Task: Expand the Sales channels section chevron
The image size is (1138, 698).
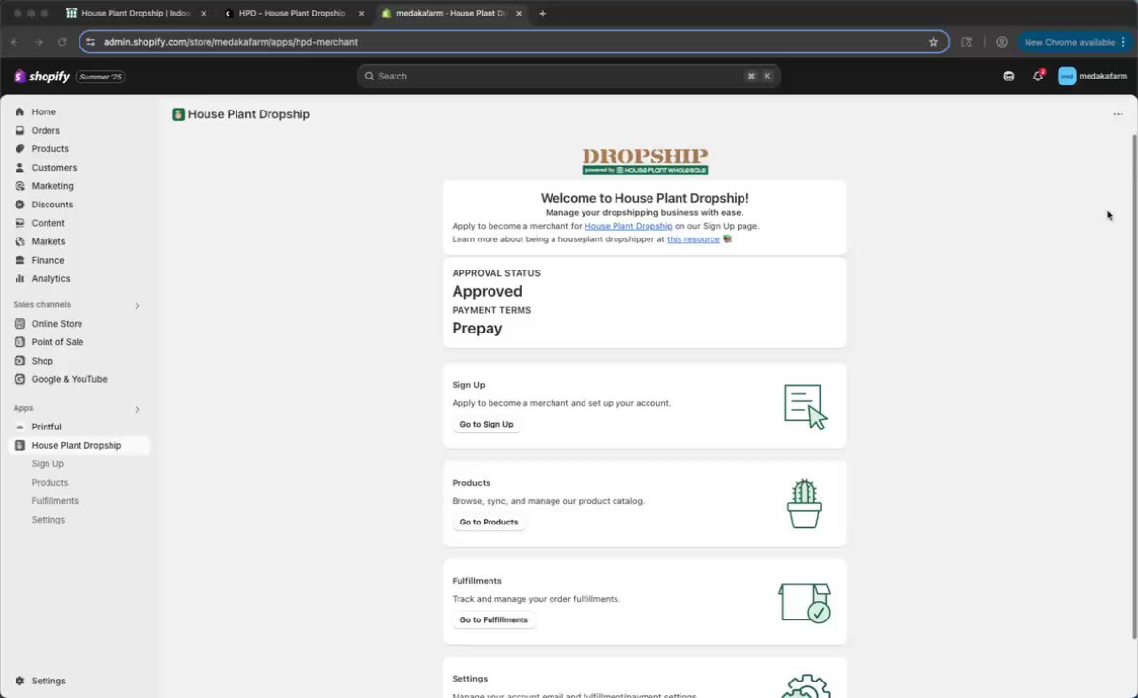Action: click(137, 306)
